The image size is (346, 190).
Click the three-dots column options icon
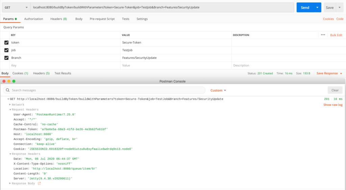[x=323, y=35]
